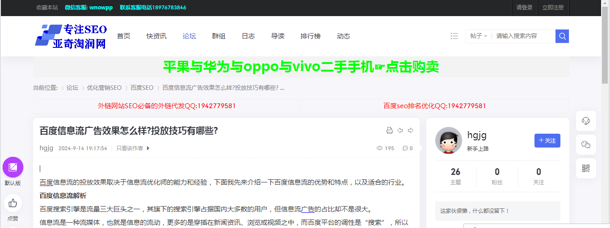The height and width of the screenshot is (228, 610).
Task: Click the WeChat sidebar icon
Action: tap(586, 144)
